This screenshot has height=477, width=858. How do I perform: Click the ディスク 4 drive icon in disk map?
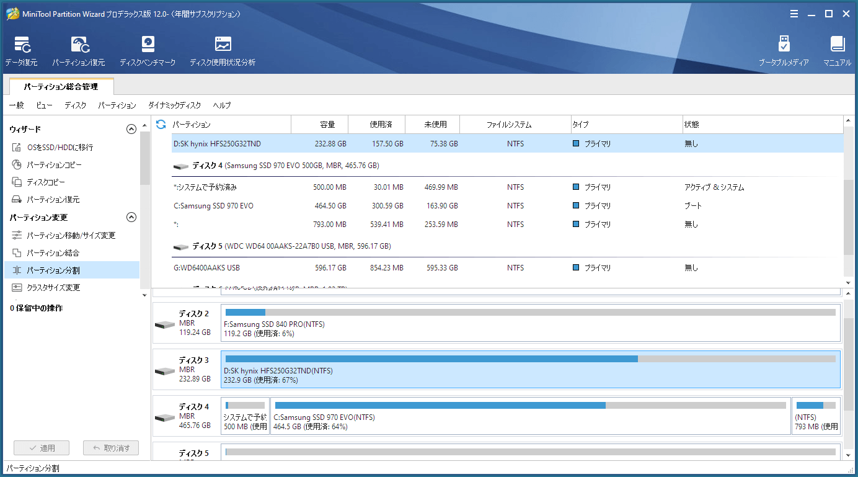coord(165,417)
